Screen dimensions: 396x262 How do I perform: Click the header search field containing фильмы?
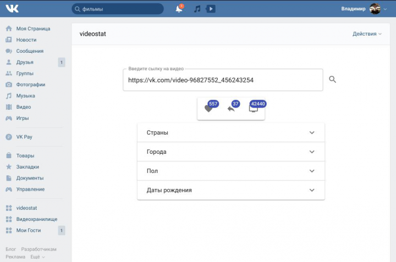pyautogui.click(x=118, y=9)
